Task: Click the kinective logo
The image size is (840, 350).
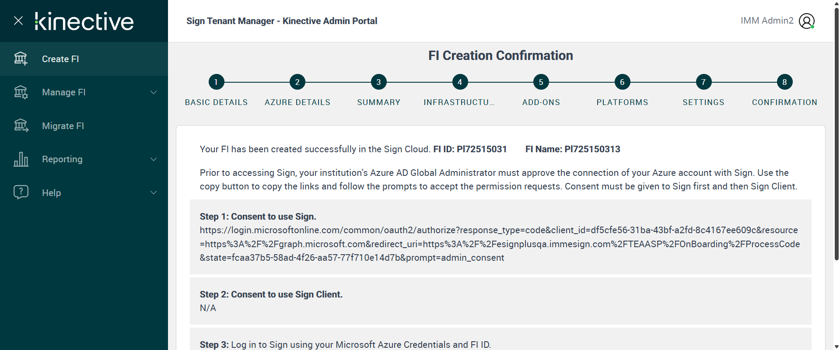Action: [84, 21]
